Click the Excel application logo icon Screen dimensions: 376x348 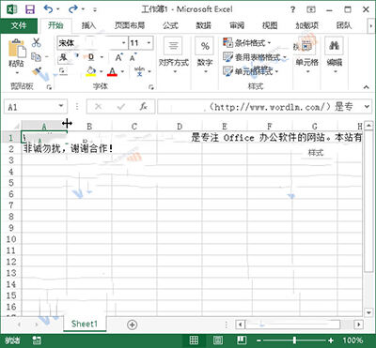tap(12, 9)
